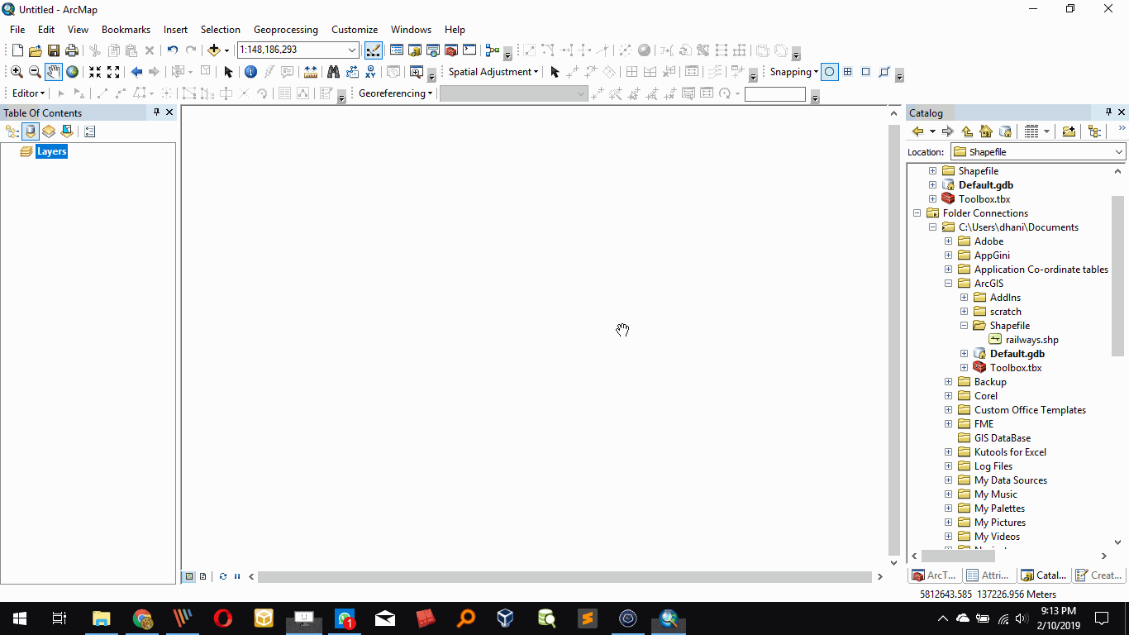Image resolution: width=1129 pixels, height=635 pixels.
Task: Open the Bookmarks menu
Action: point(126,29)
